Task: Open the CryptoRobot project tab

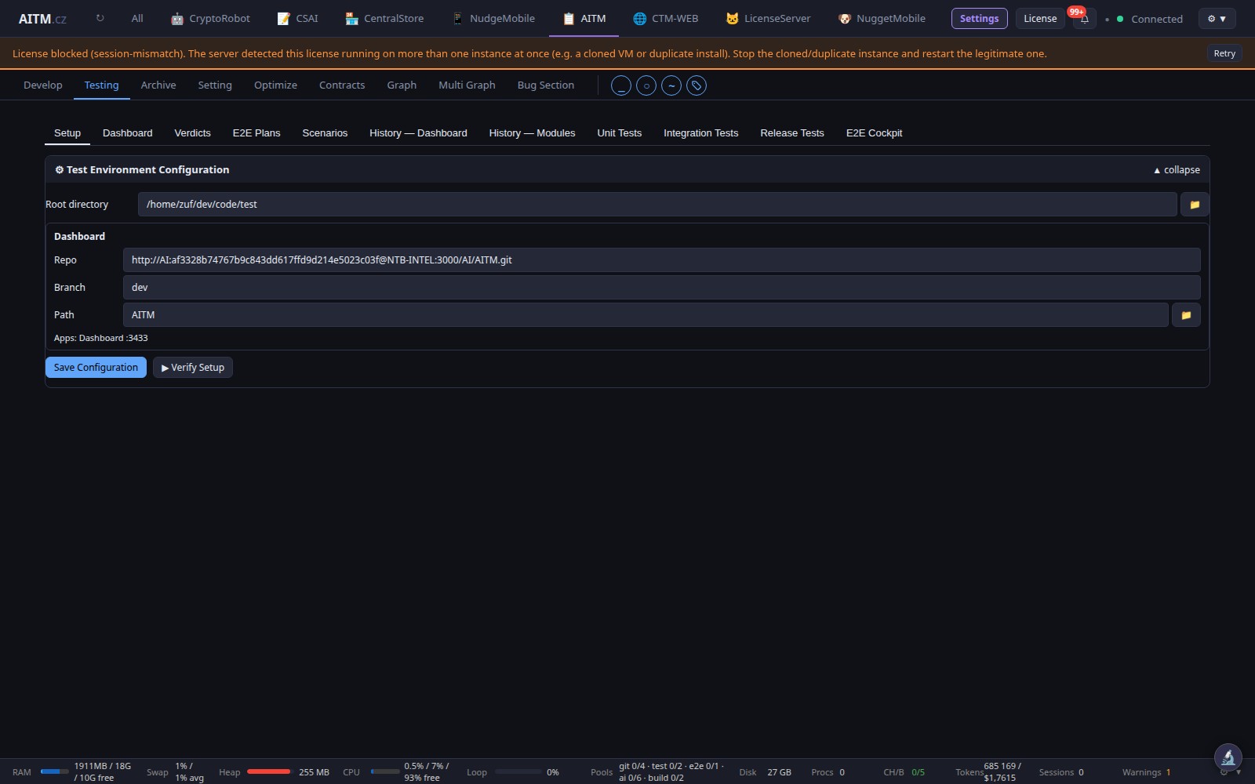Action: [210, 18]
